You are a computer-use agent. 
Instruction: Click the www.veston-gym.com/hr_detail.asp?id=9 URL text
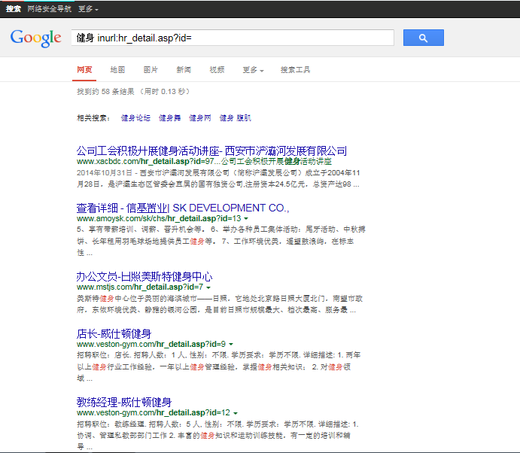(151, 344)
